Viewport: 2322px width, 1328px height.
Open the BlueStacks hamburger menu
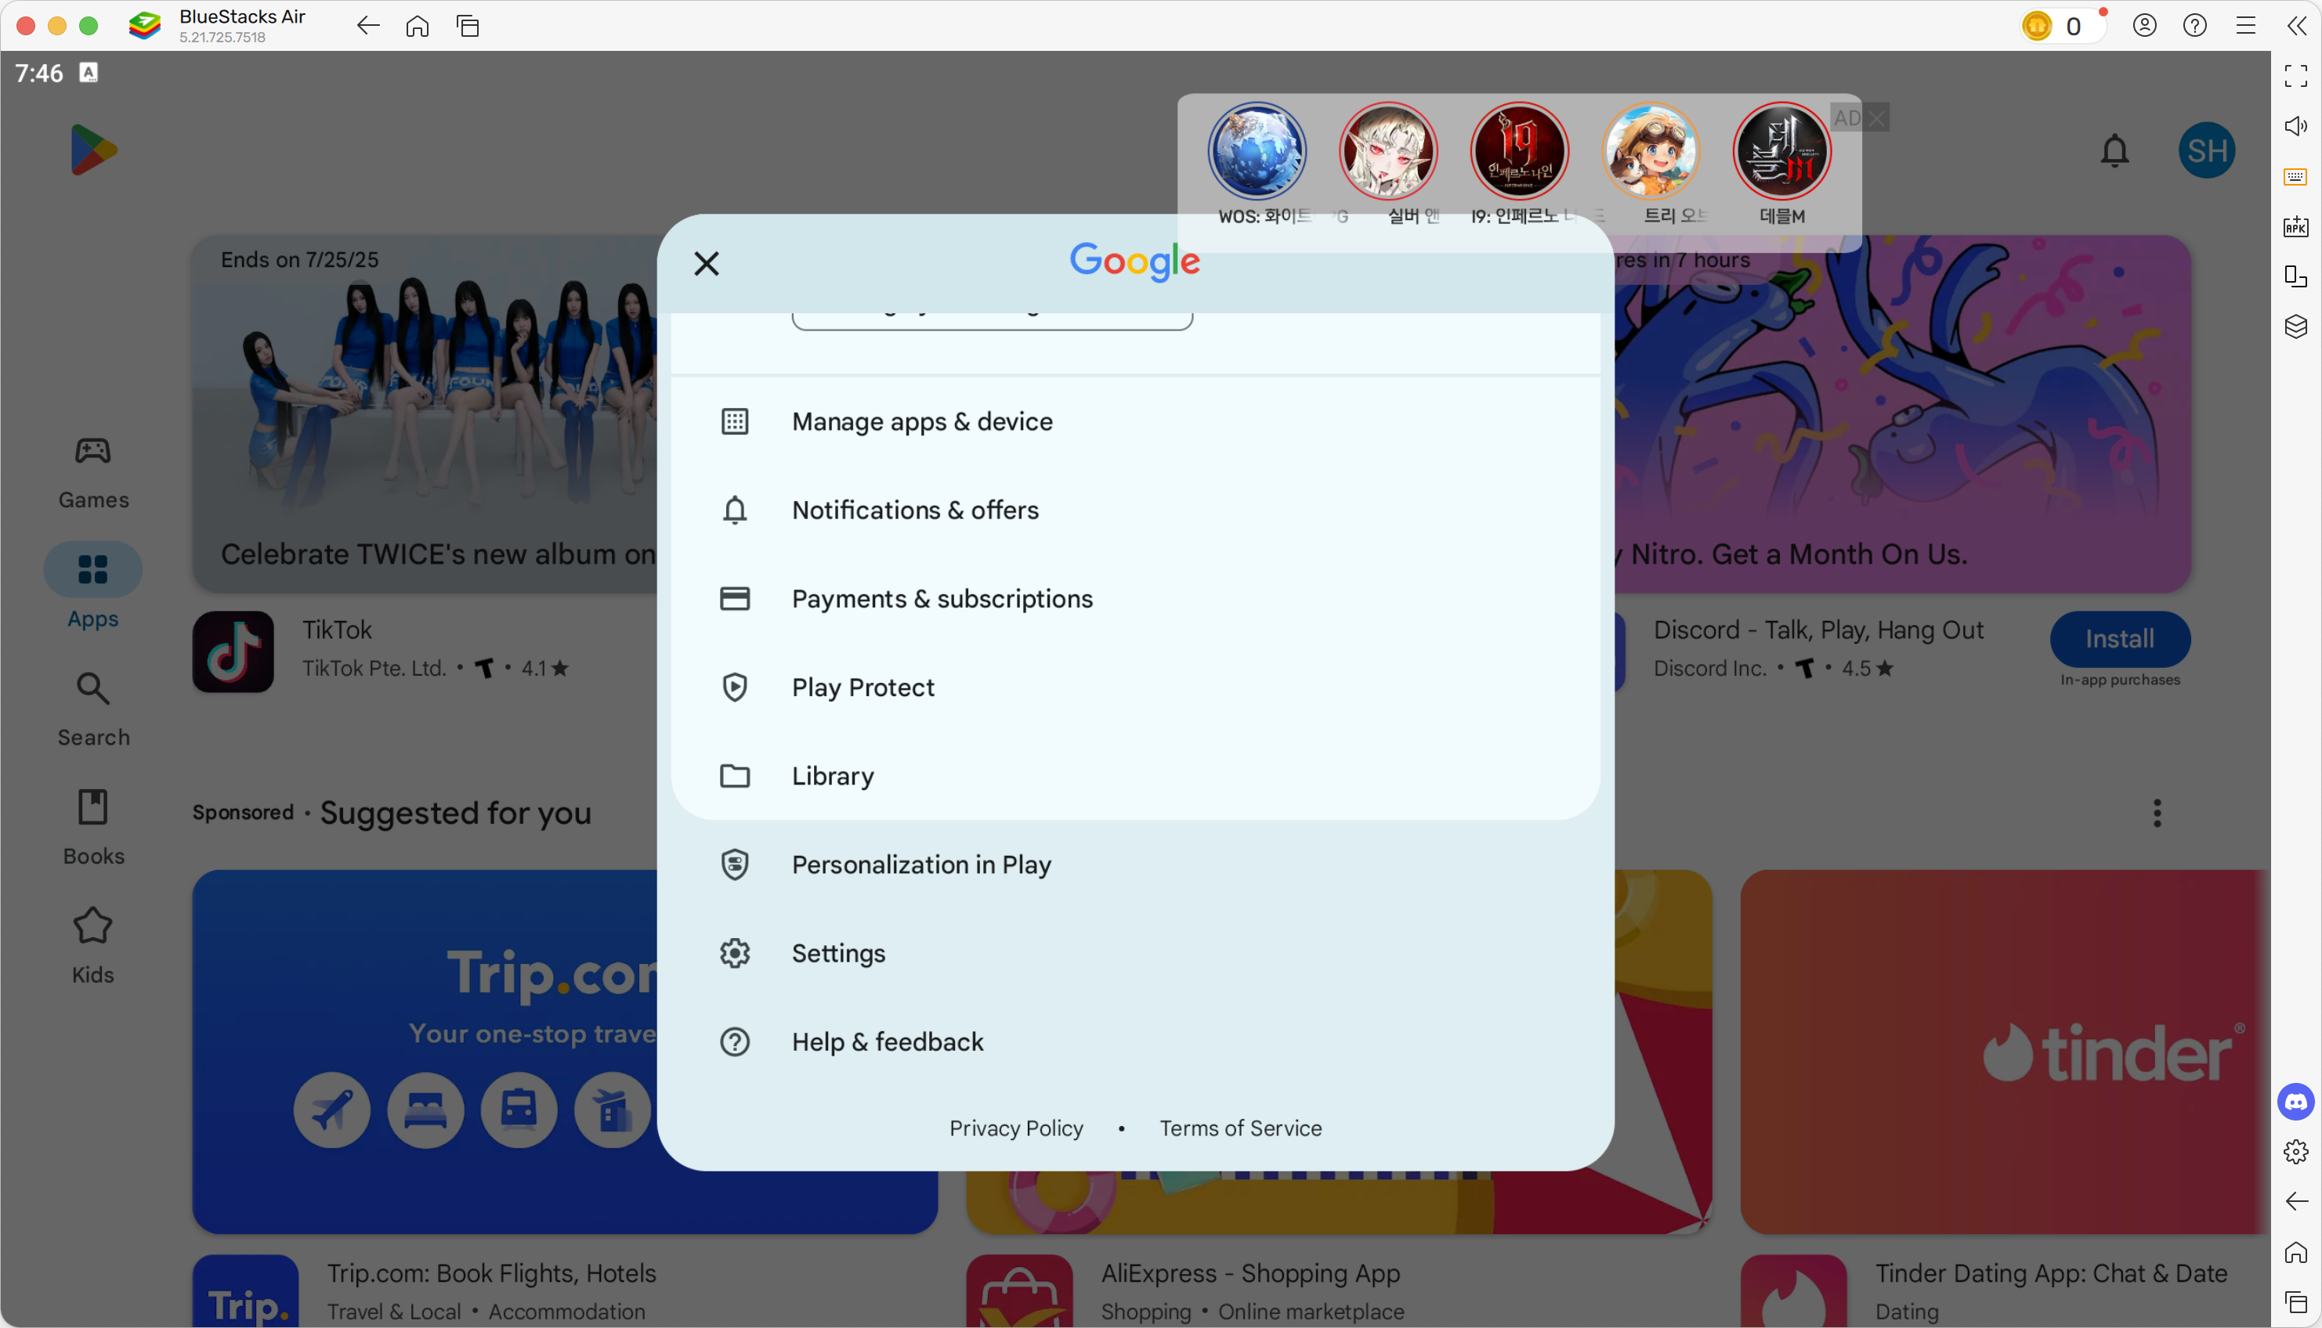click(x=2245, y=26)
